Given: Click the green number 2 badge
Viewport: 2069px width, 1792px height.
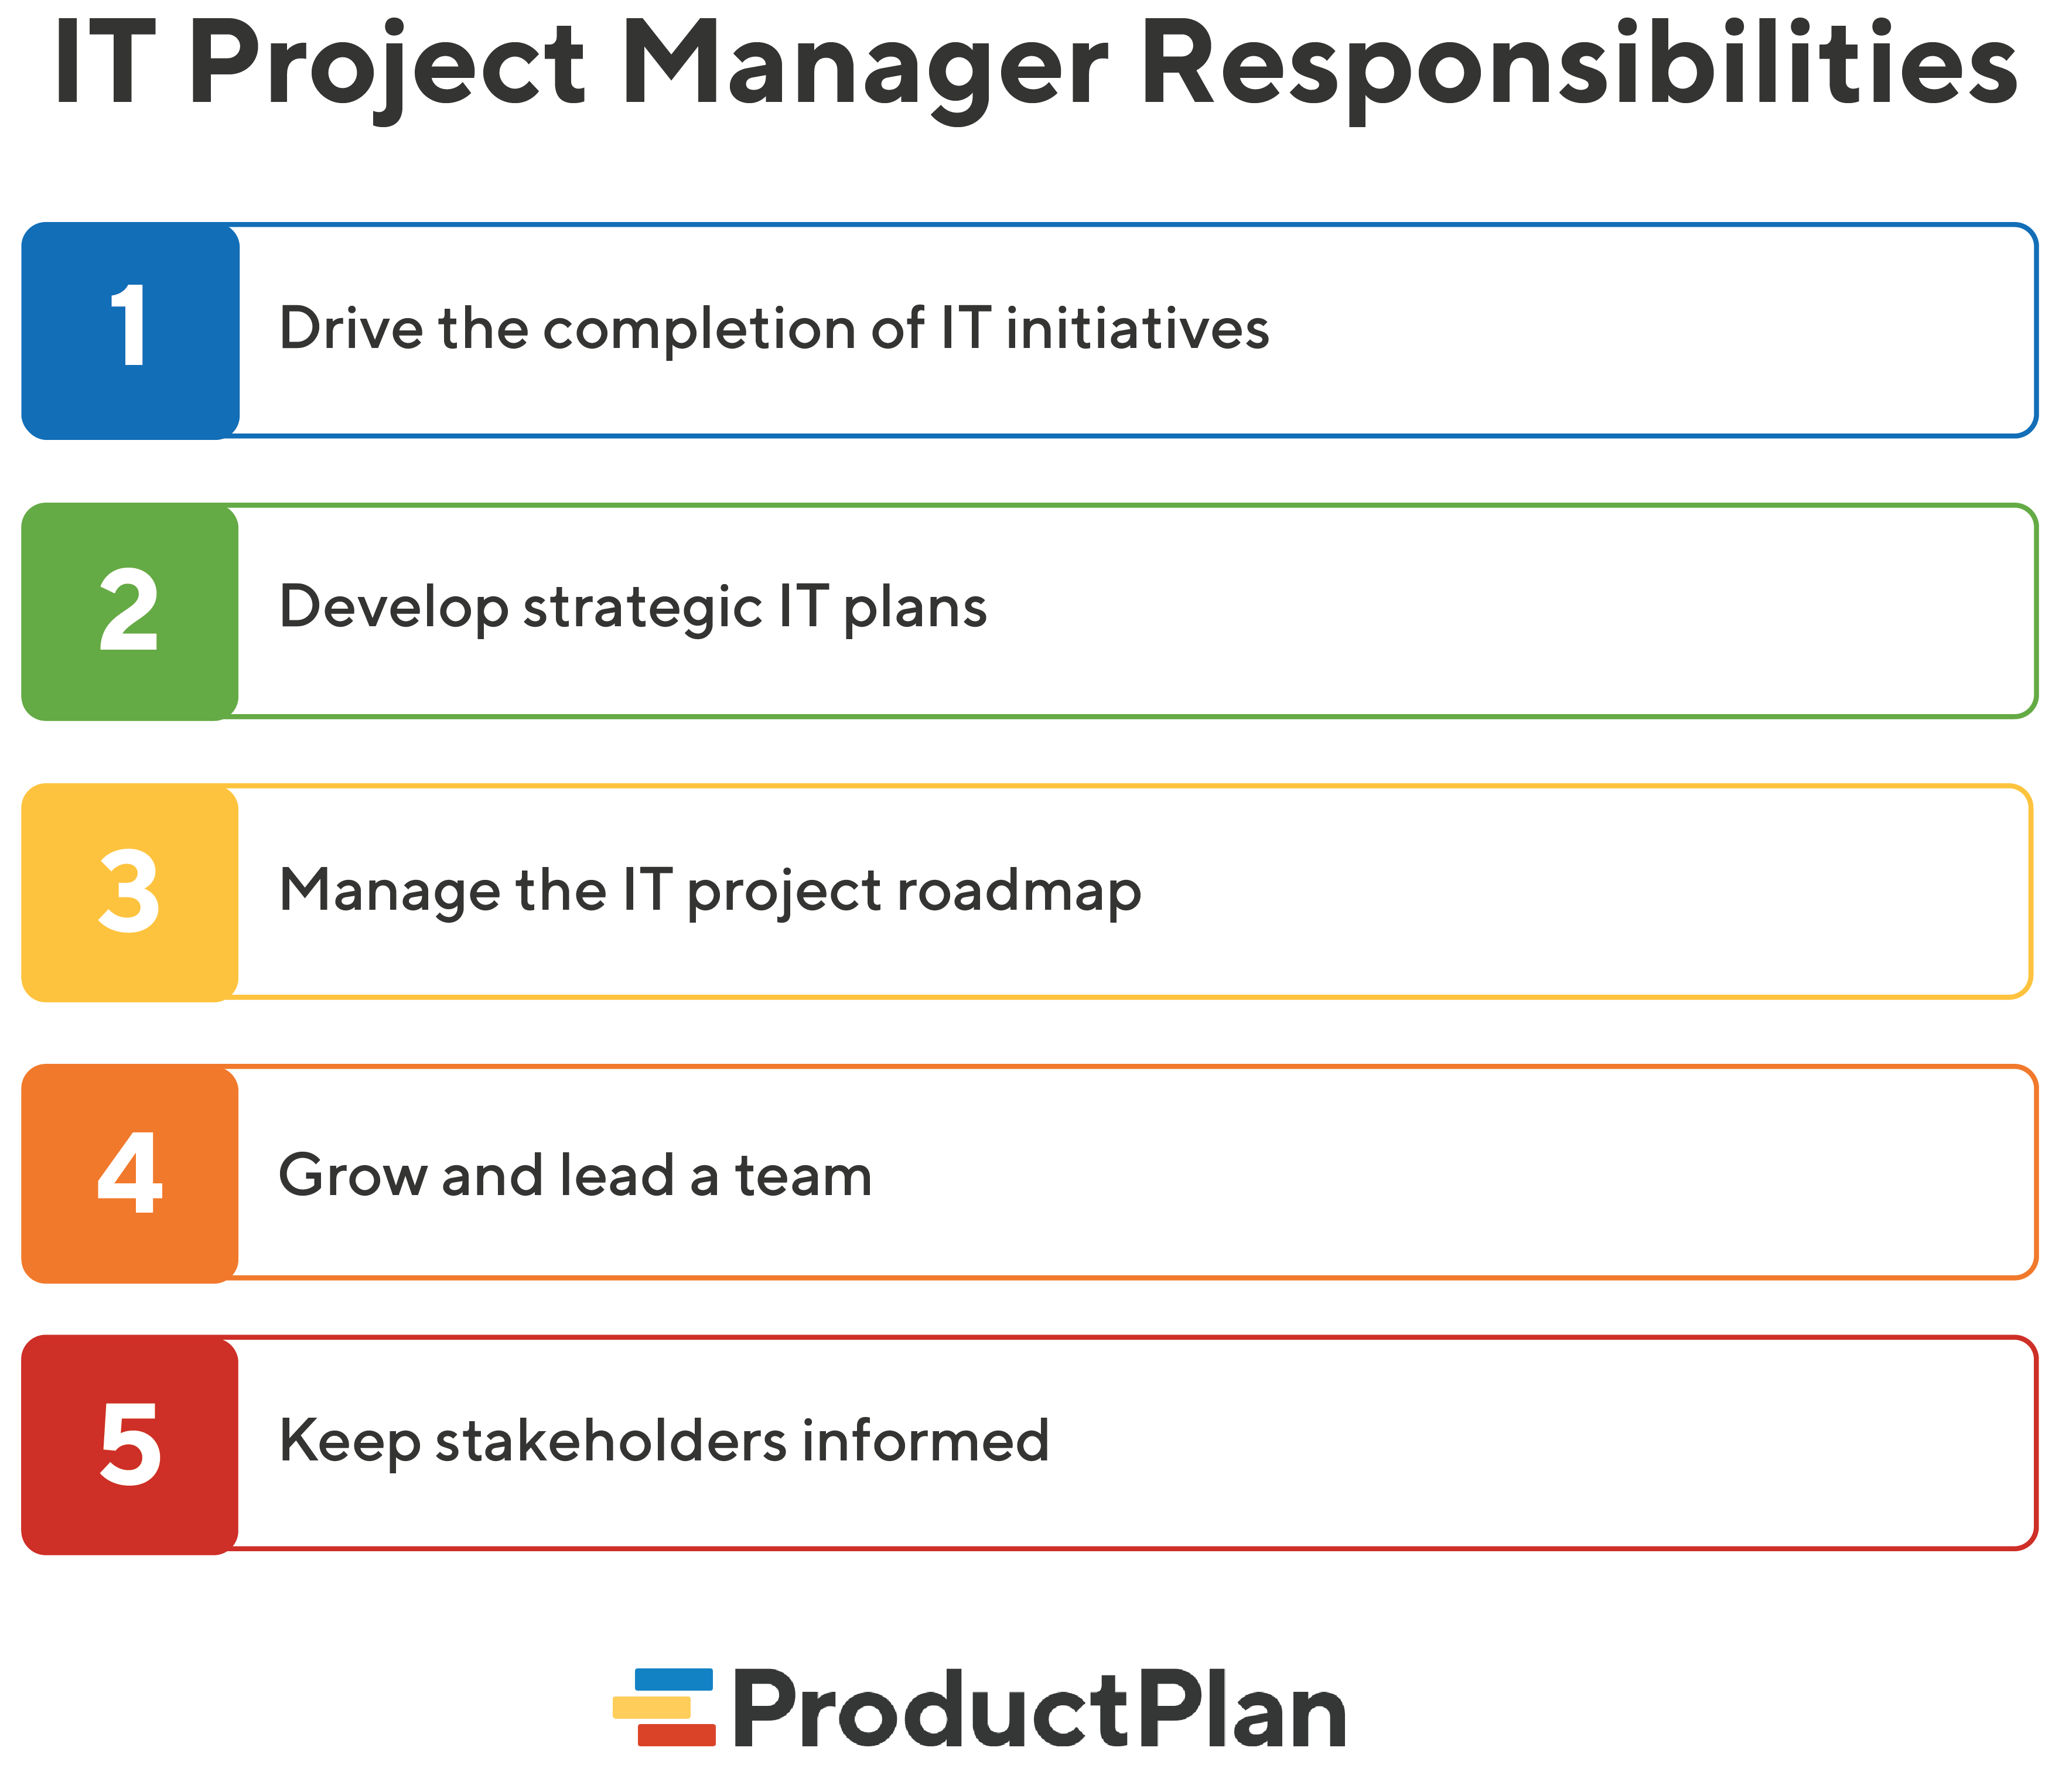Looking at the screenshot, I should tap(130, 612).
